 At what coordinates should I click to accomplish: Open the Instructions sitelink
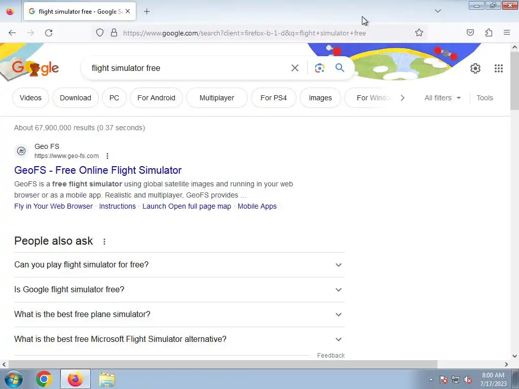(x=117, y=206)
